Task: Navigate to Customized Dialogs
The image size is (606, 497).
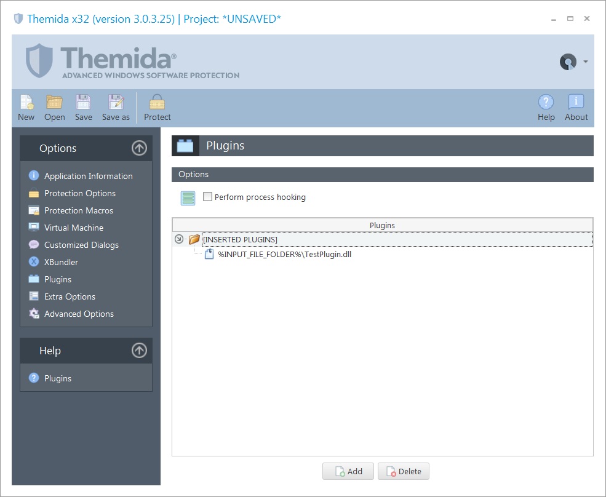Action: (x=82, y=245)
